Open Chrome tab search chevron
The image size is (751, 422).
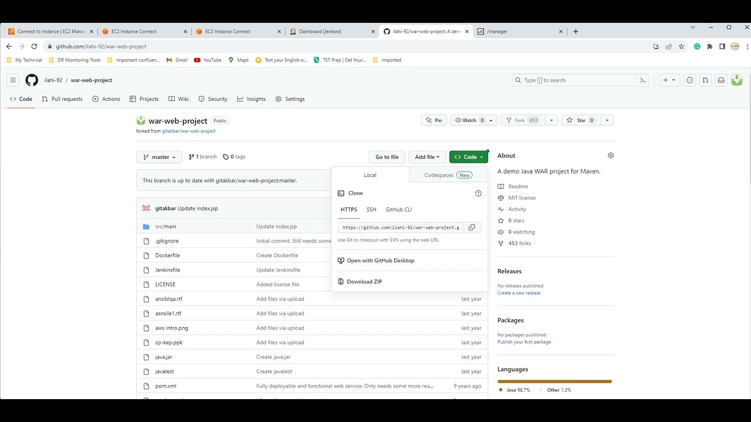[693, 27]
